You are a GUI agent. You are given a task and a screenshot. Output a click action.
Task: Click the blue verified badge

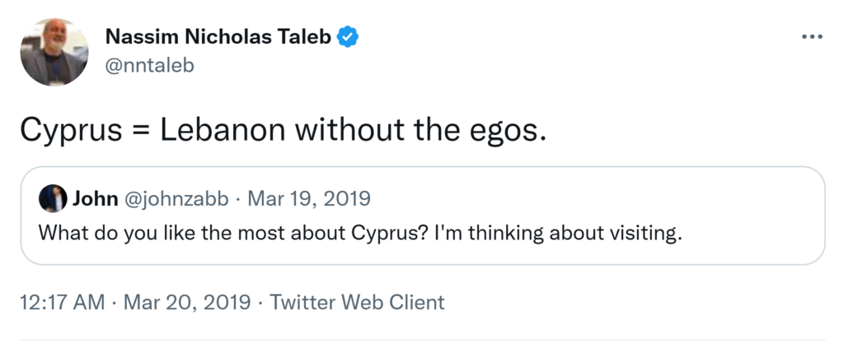(349, 37)
